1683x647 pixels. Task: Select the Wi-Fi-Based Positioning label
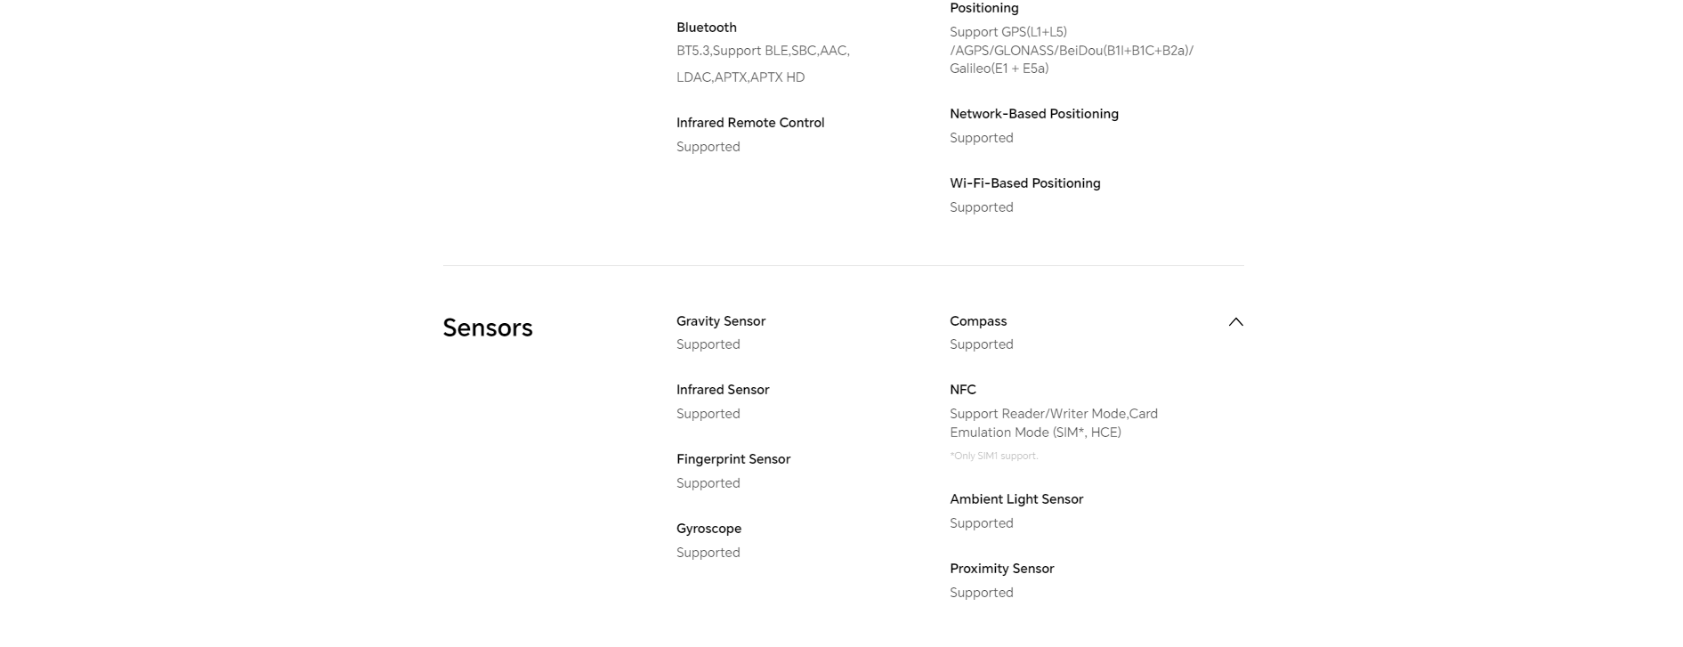(1025, 183)
